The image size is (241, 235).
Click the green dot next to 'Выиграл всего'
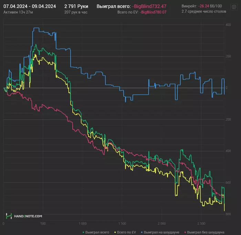click(83, 232)
